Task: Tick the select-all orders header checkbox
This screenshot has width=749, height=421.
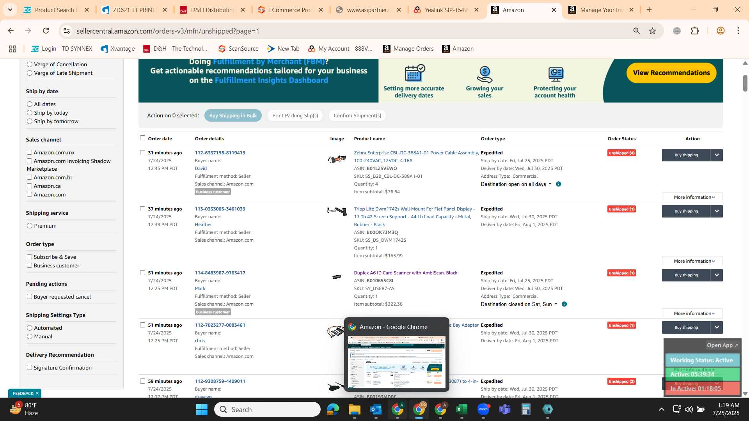Action: (x=142, y=138)
